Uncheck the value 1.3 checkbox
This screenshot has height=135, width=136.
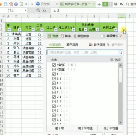tap(54, 88)
